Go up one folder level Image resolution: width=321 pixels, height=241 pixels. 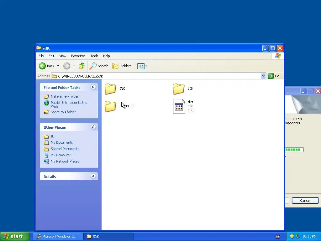[82, 66]
